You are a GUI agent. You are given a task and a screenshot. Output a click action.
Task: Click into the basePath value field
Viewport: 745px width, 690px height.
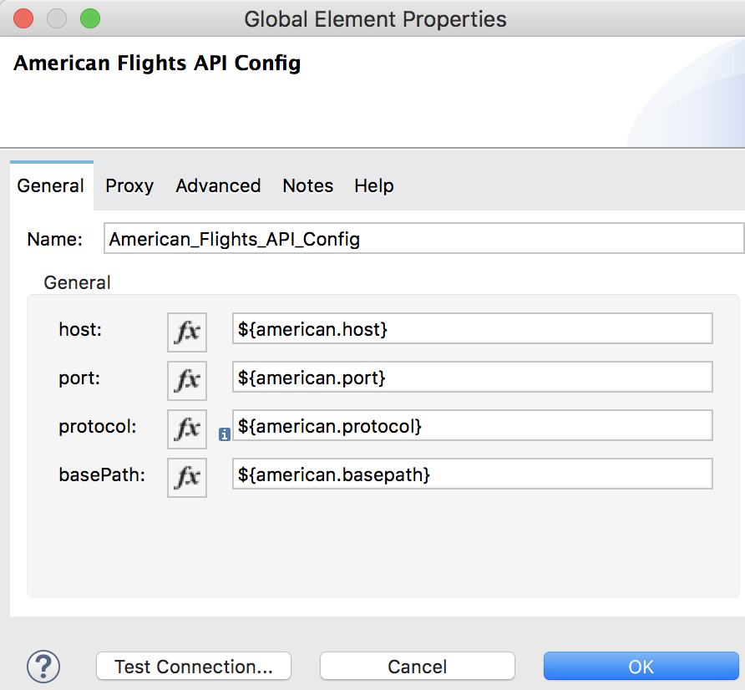point(472,474)
